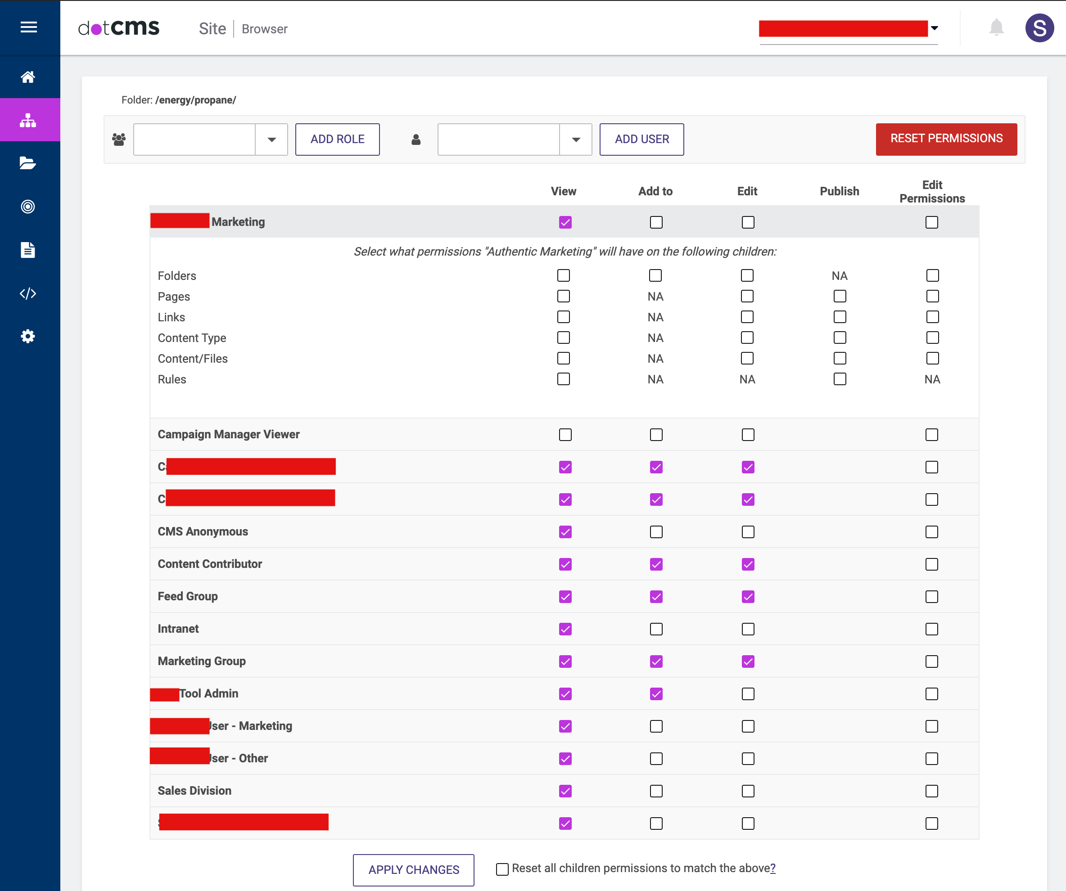The width and height of the screenshot is (1066, 891).
Task: Go to the Home sidebar icon
Action: pyautogui.click(x=28, y=76)
